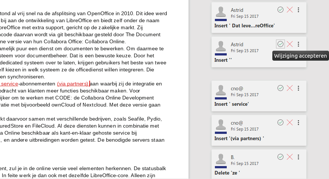Click the avatar on Astrid's 'Dat leve...reOffice' card
Image resolution: width=329 pixels, height=179 pixels.
(221, 13)
